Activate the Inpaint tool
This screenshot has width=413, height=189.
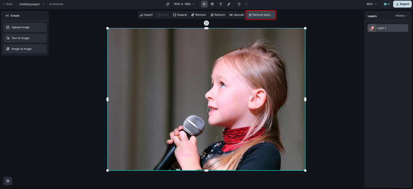(x=146, y=15)
